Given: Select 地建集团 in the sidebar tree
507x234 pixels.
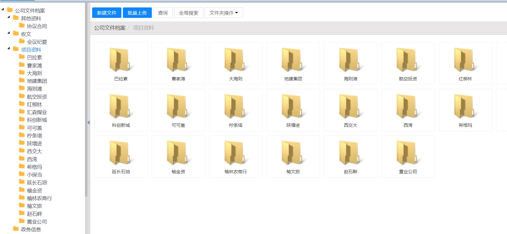Looking at the screenshot, I should [x=37, y=81].
